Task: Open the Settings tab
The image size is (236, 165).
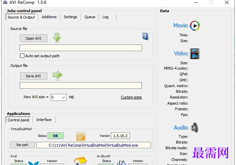Action: coord(70,17)
